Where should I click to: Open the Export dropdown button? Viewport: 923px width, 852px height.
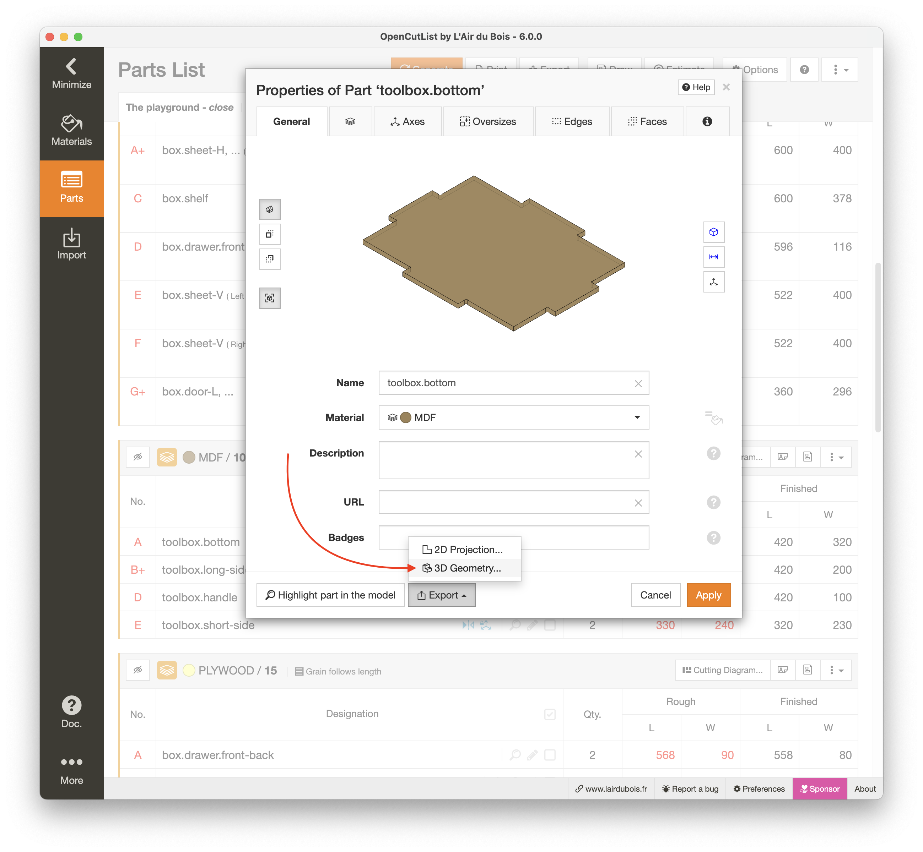pyautogui.click(x=442, y=595)
